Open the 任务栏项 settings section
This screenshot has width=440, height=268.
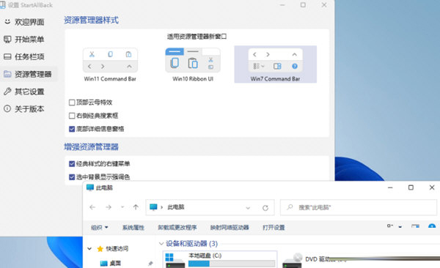click(x=29, y=56)
